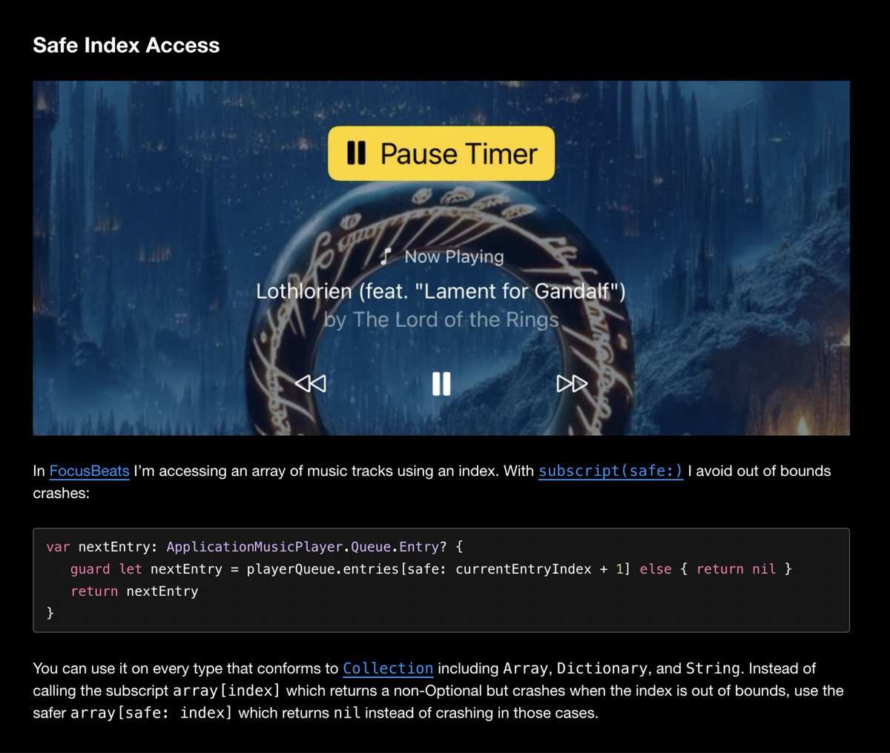
Task: Click the FocusBeats app screenshot image
Action: 441,258
